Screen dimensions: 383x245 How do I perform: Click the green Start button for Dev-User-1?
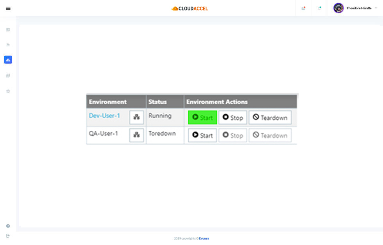tap(202, 117)
